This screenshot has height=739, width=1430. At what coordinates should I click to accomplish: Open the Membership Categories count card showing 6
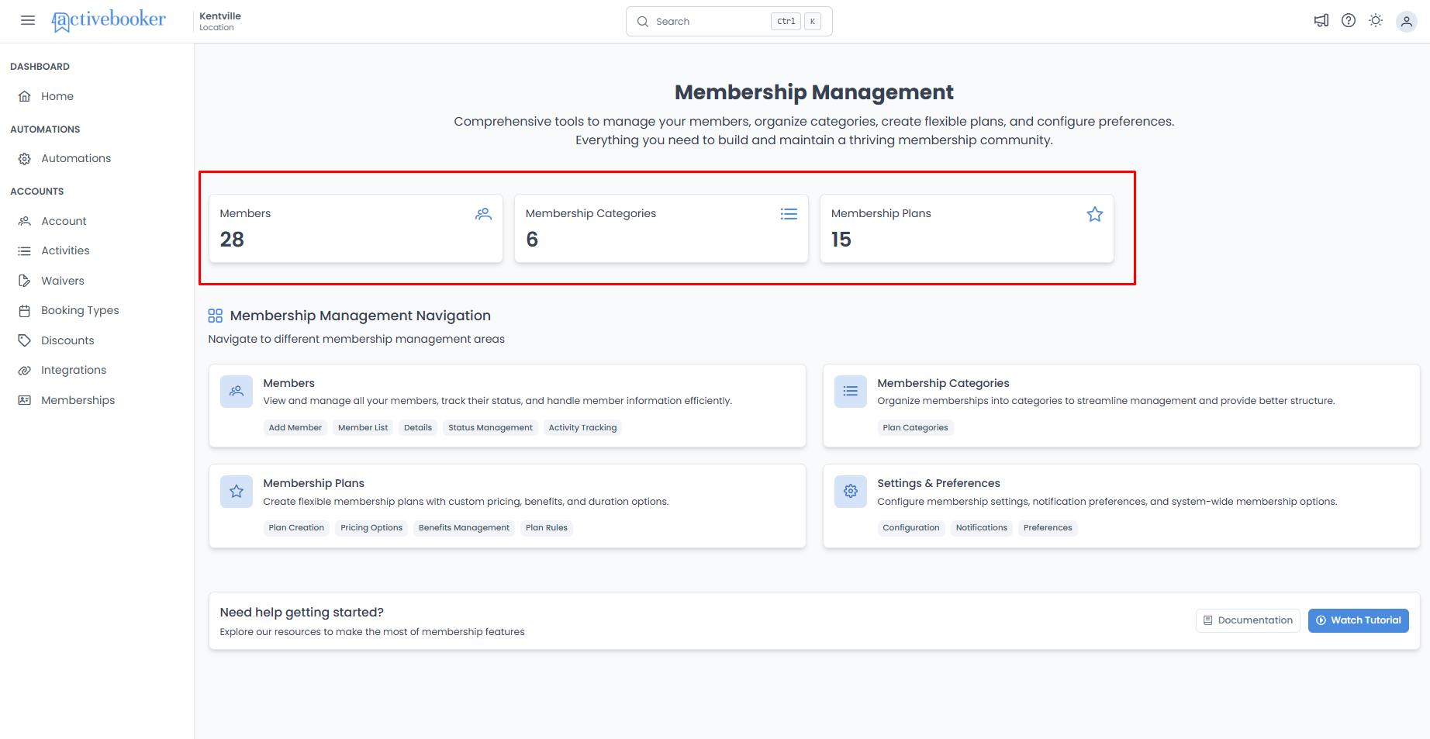pyautogui.click(x=661, y=228)
